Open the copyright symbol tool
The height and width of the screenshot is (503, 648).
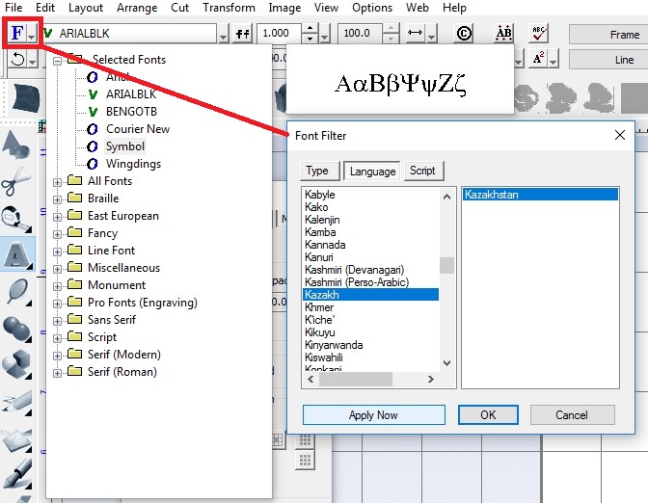coord(464,33)
